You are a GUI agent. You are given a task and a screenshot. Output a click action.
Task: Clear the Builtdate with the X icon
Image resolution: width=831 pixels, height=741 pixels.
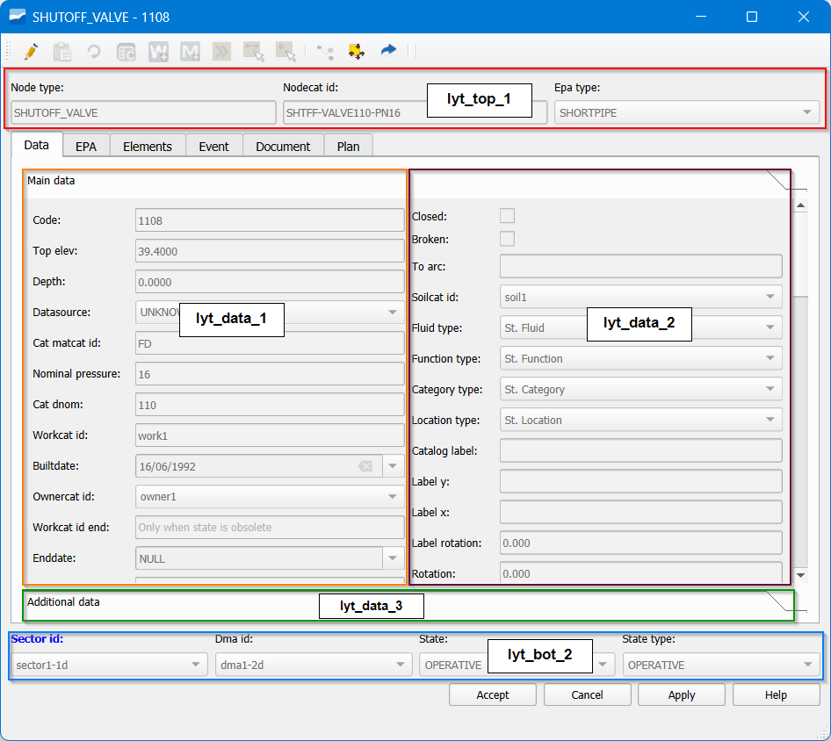(365, 466)
